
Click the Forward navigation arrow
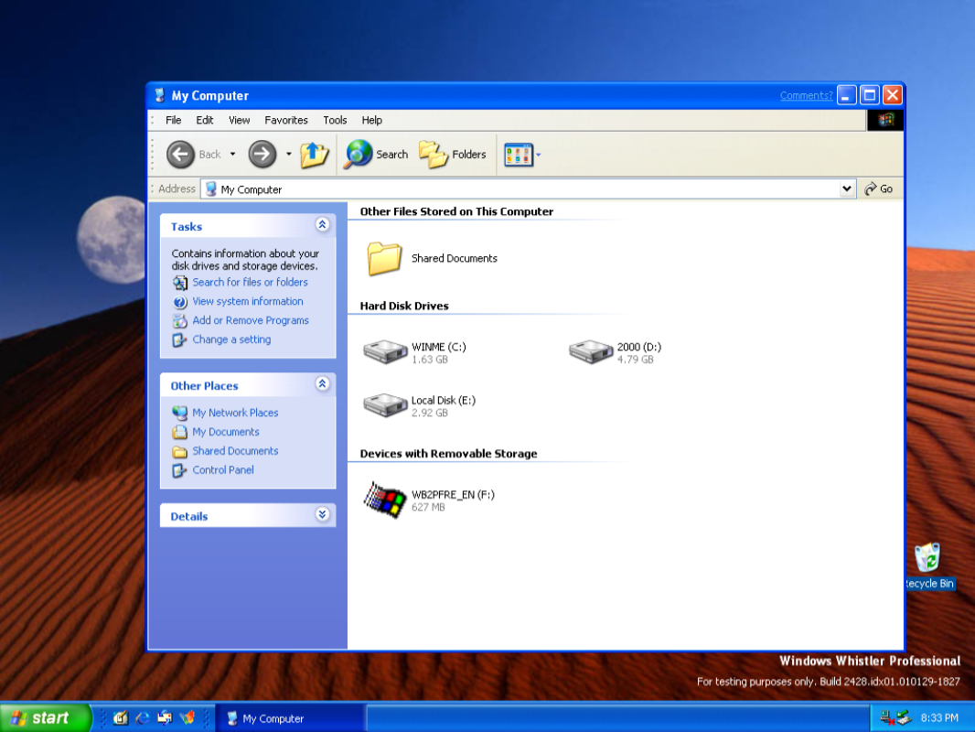click(262, 155)
